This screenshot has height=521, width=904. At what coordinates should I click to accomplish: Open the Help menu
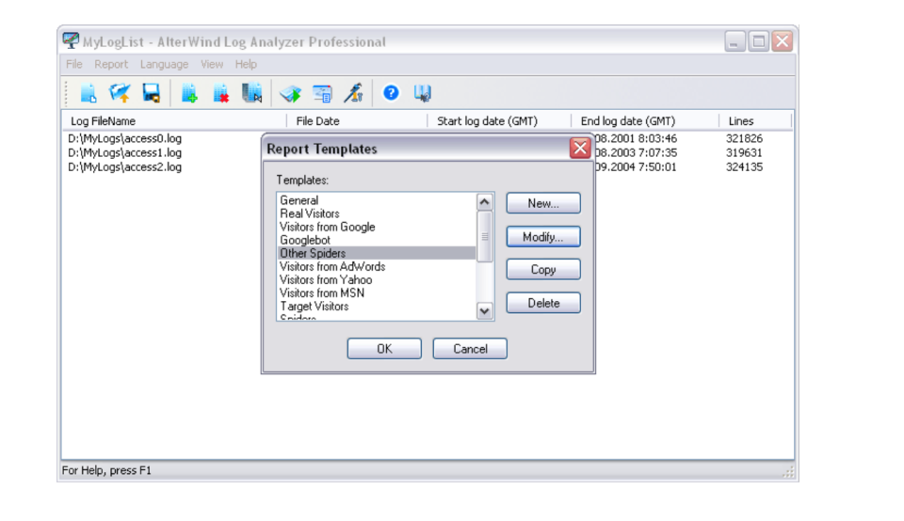tap(246, 64)
